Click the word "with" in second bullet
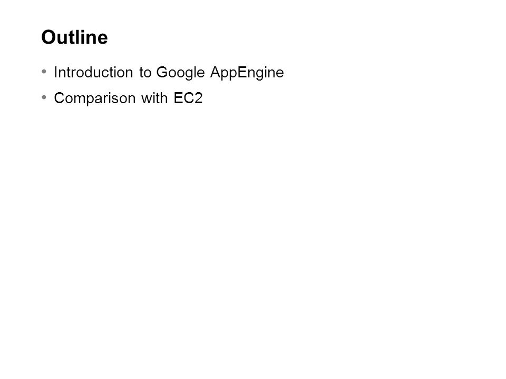 point(154,98)
